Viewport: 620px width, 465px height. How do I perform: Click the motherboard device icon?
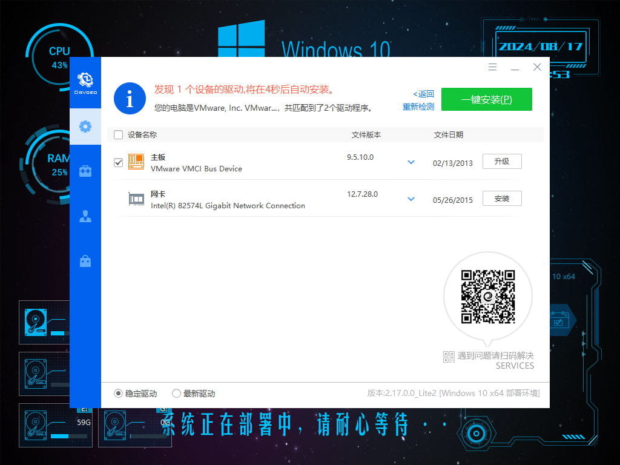point(136,162)
